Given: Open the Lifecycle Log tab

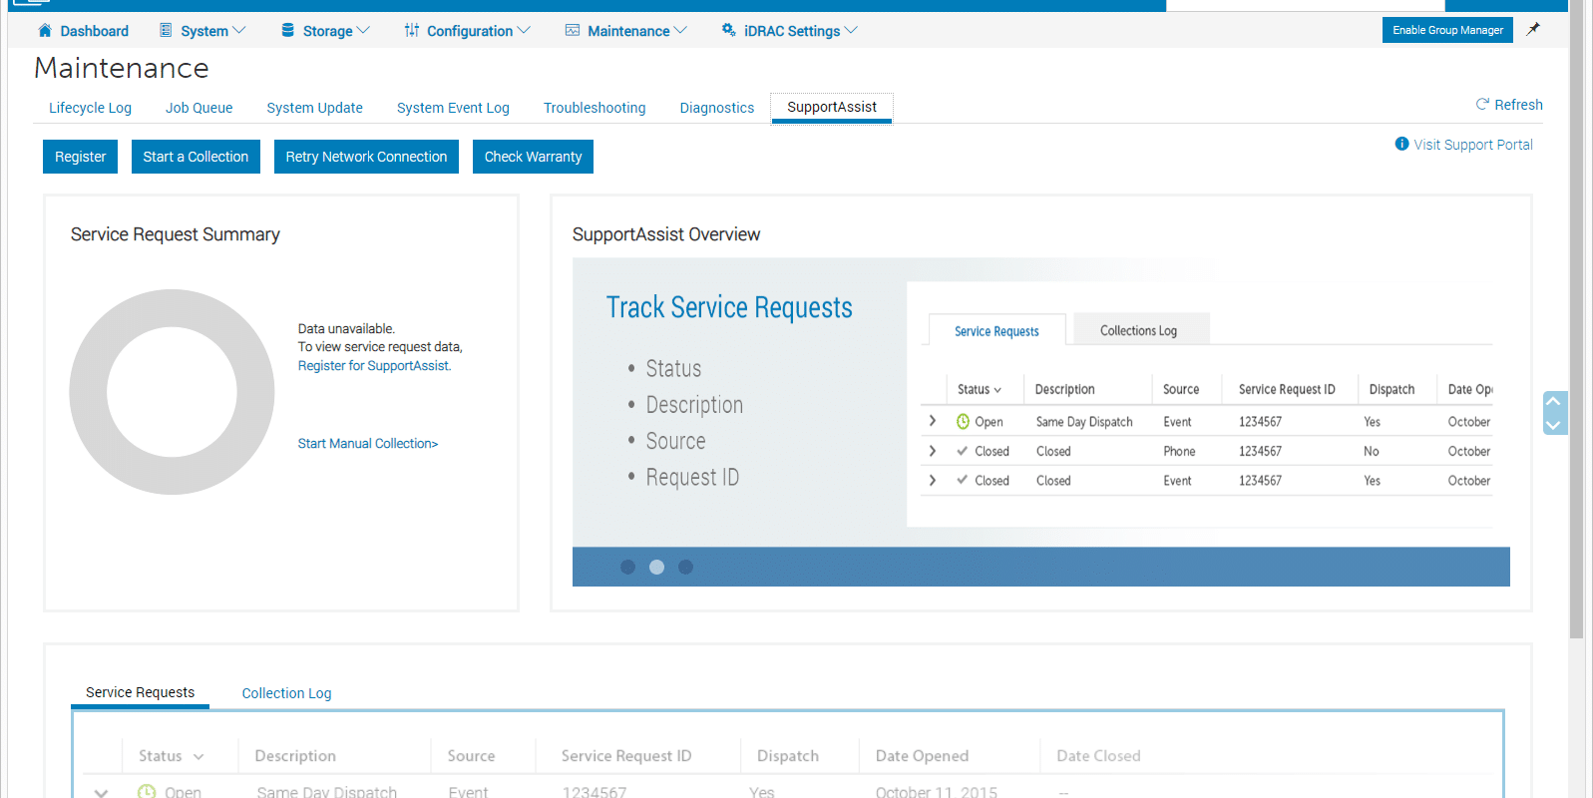Looking at the screenshot, I should (90, 108).
